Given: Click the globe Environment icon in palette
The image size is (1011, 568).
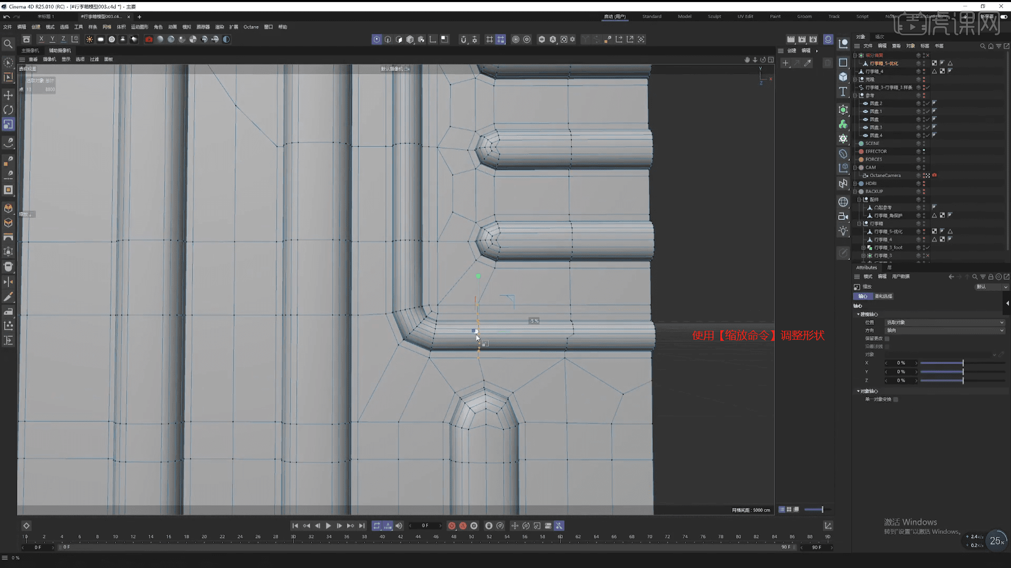Looking at the screenshot, I should (x=843, y=202).
